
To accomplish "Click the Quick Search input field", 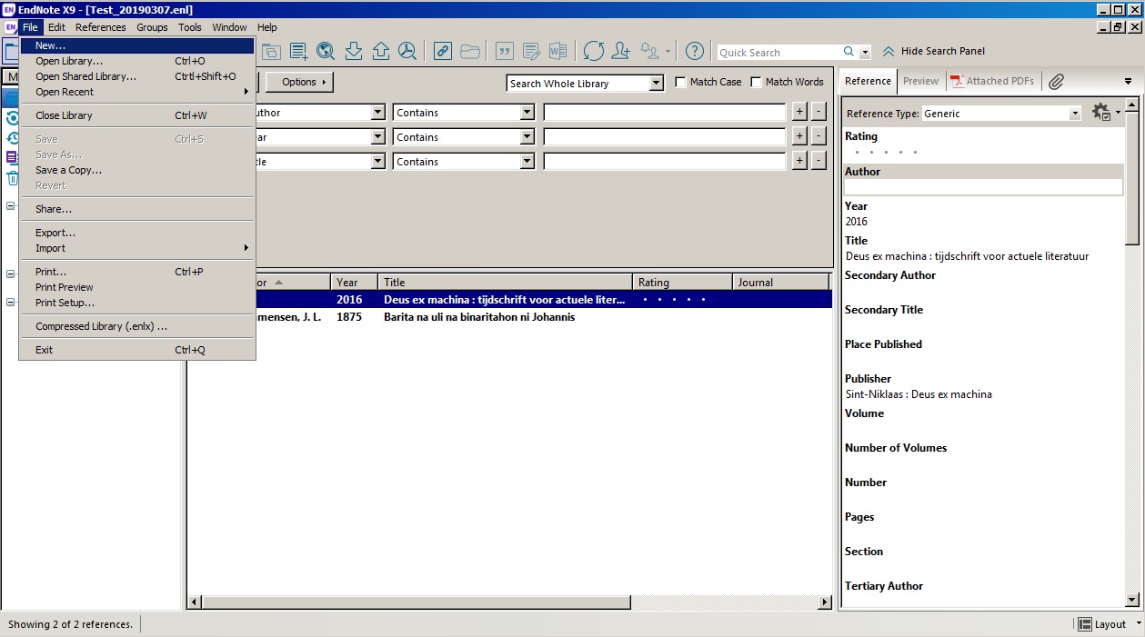I will [x=778, y=53].
